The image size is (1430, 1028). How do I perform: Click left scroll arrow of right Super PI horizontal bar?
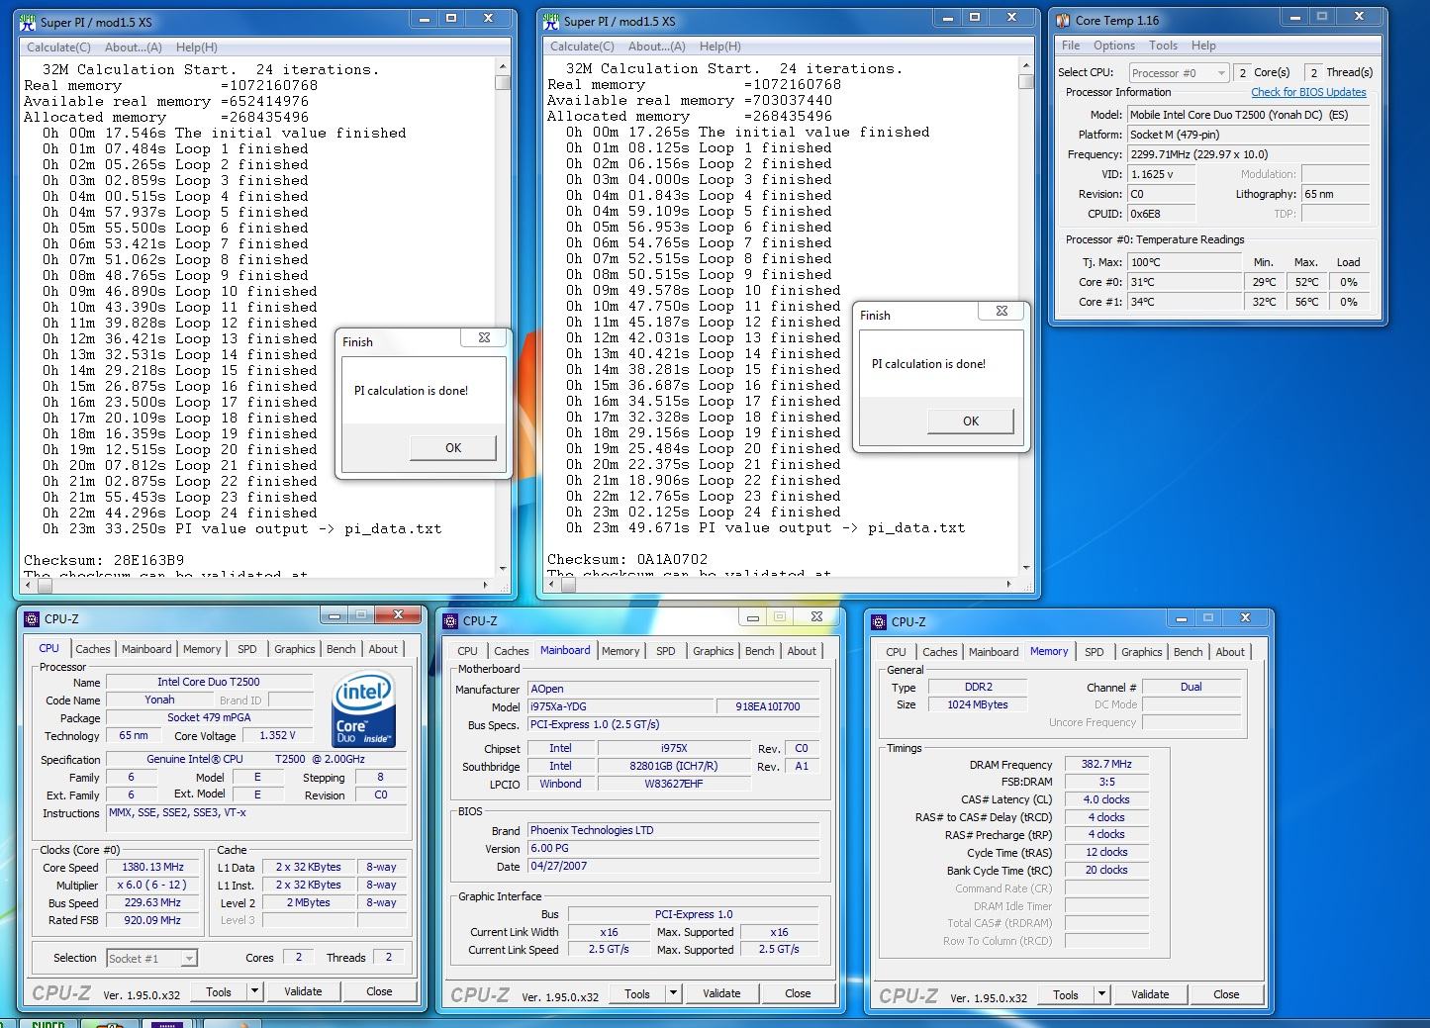click(x=552, y=584)
